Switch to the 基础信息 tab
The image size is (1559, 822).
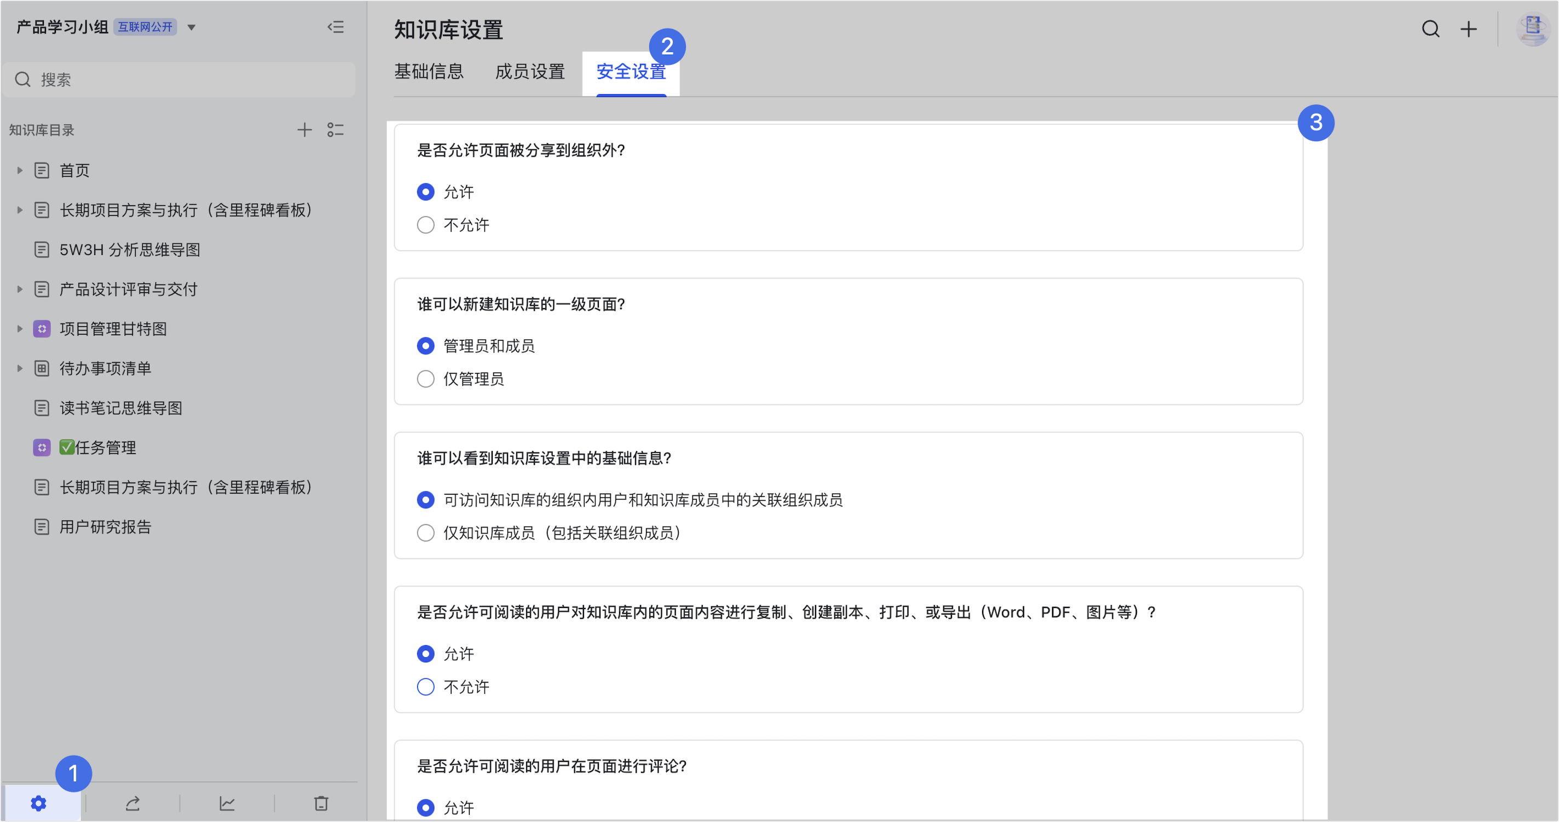[429, 72]
